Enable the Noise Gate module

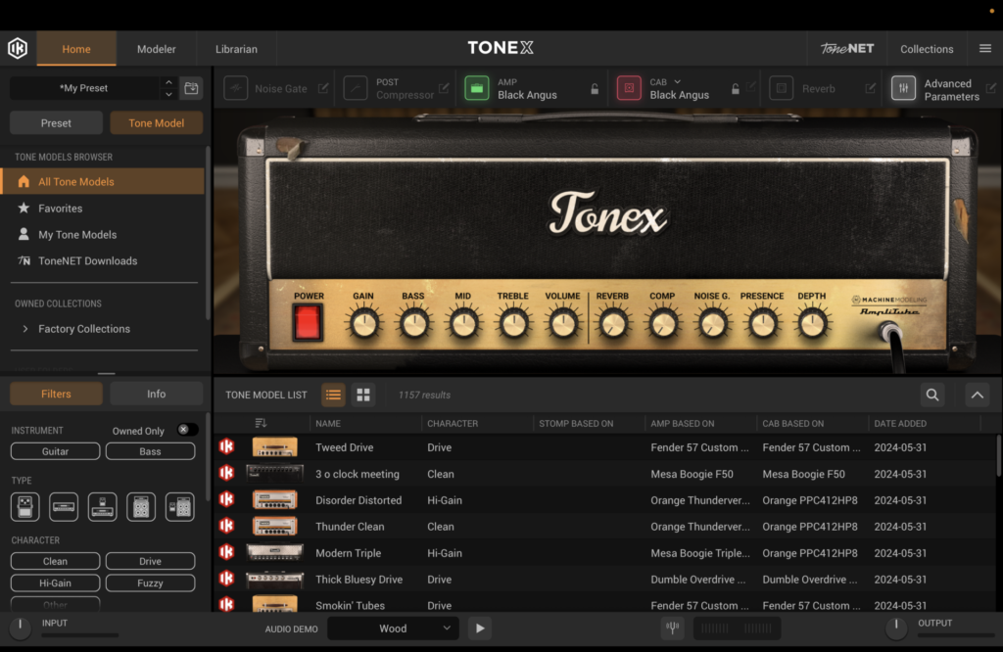pos(235,89)
